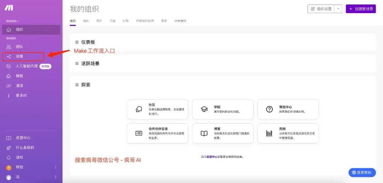Click the globe icon in 搜索帮助
The image size is (383, 183).
(x=354, y=172)
